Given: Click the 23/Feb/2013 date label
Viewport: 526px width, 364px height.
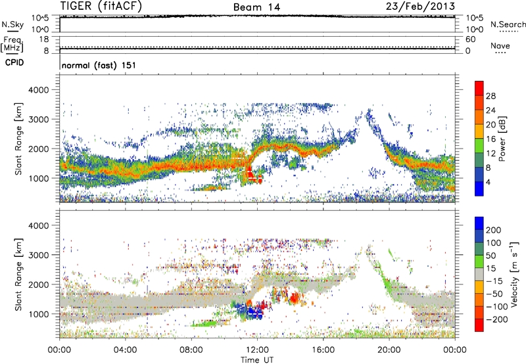Looking at the screenshot, I should 420,7.
